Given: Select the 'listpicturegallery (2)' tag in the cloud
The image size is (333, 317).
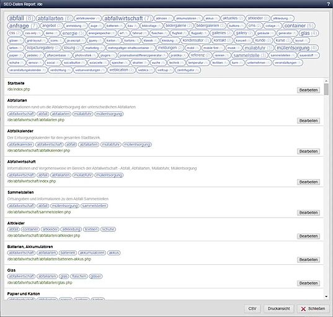Looking at the screenshot, I should coord(43,48).
